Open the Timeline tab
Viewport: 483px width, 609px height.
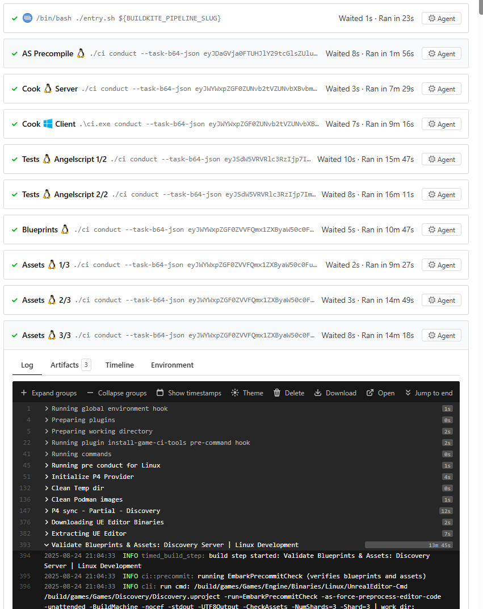pos(120,365)
